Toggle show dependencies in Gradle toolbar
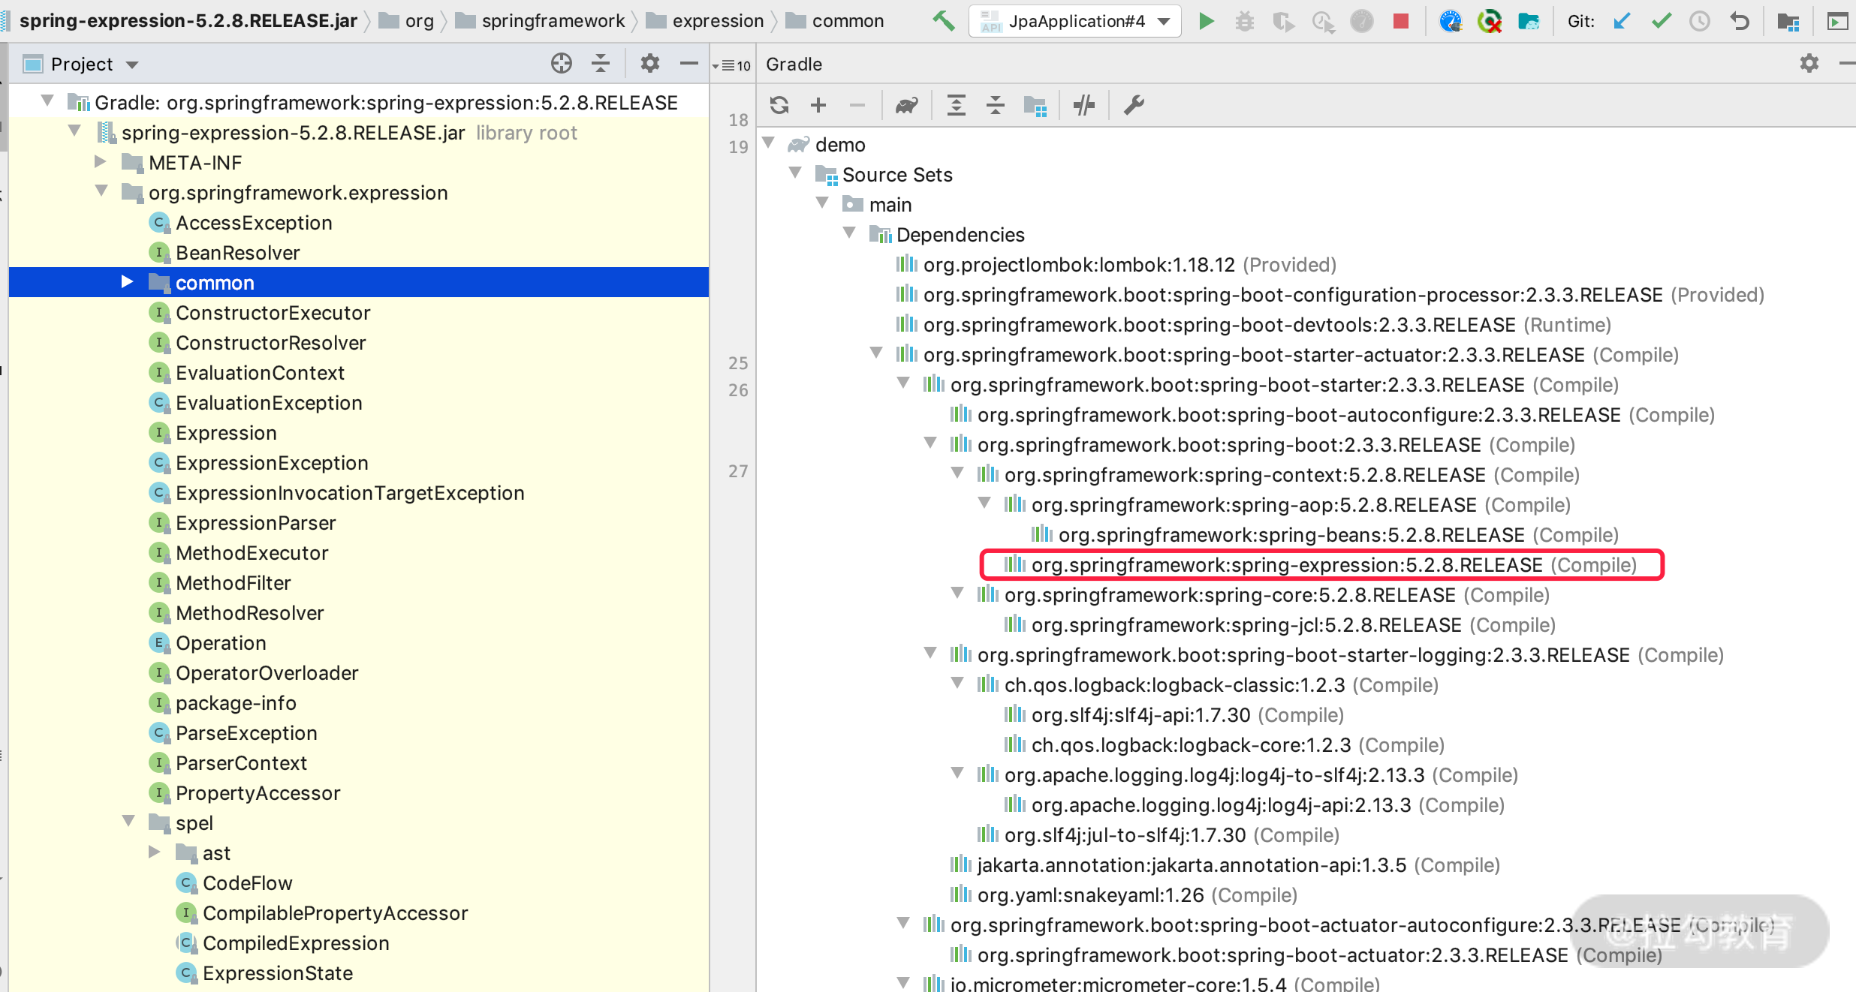 (1035, 105)
